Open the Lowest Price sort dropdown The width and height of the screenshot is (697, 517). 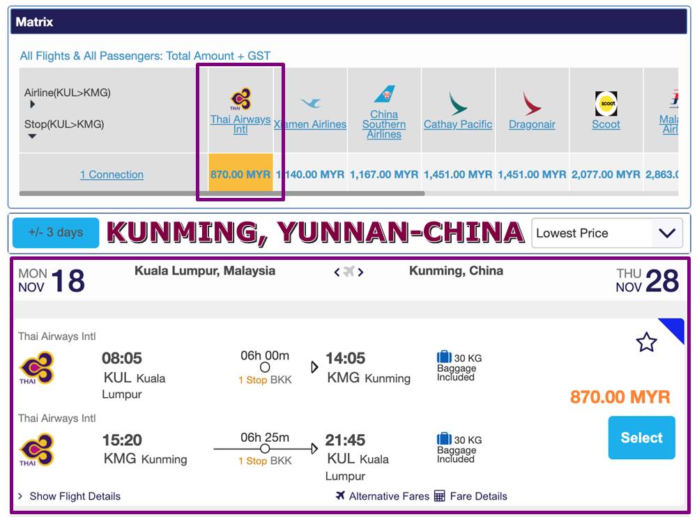[607, 233]
